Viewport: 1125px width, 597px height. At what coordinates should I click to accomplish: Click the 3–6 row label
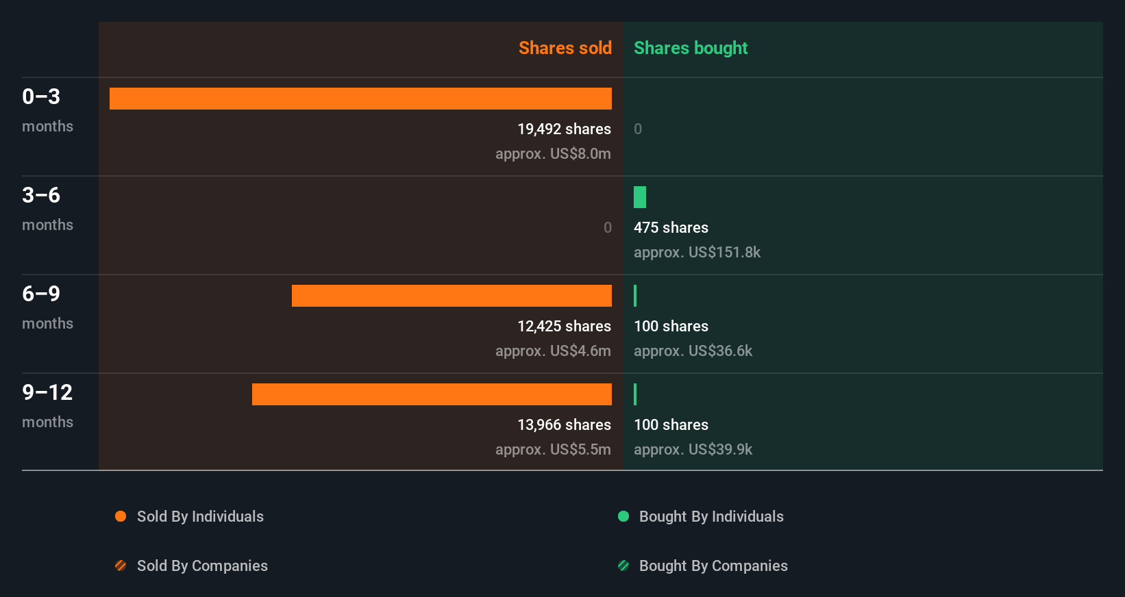(41, 195)
